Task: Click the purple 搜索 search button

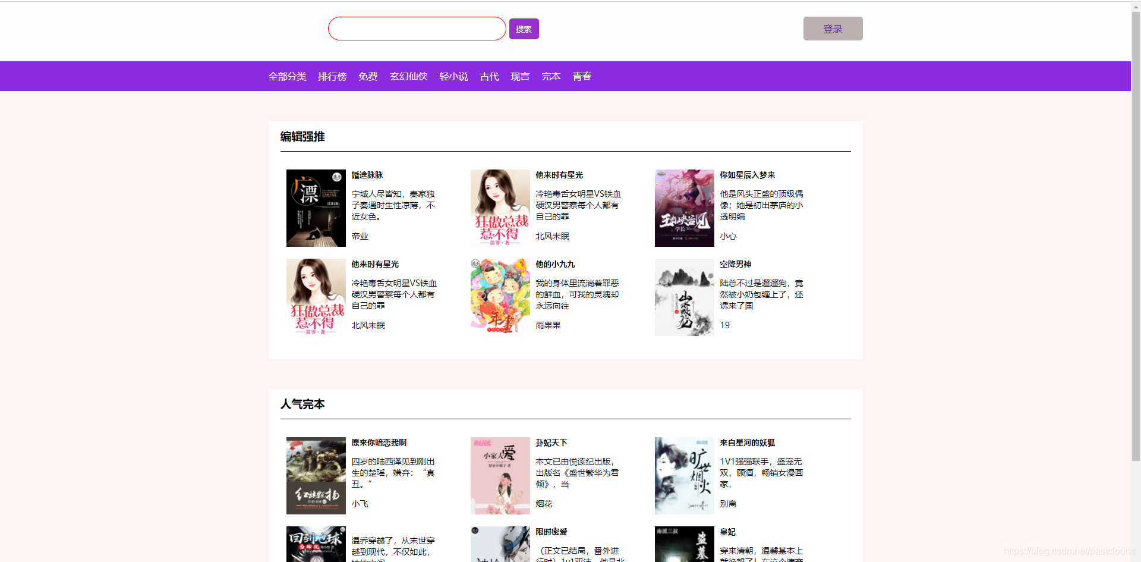Action: [x=524, y=29]
